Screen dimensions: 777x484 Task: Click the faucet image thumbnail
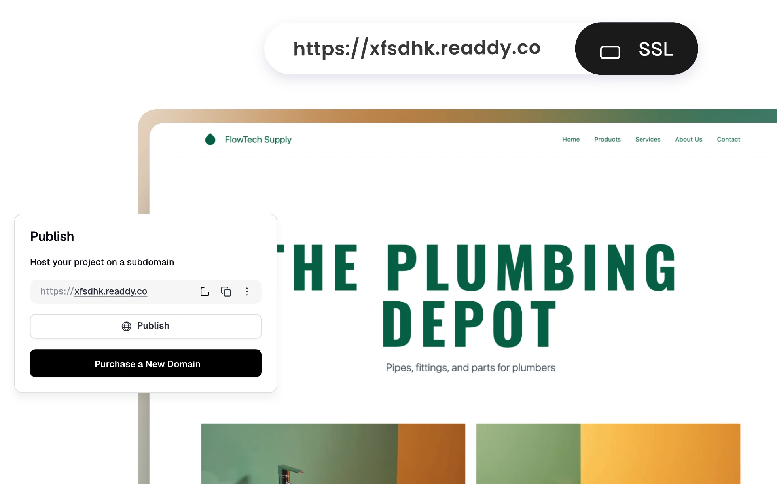click(x=333, y=454)
